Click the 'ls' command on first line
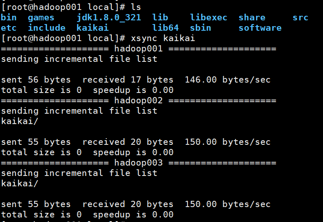This screenshot has height=222, width=323. pyautogui.click(x=136, y=7)
